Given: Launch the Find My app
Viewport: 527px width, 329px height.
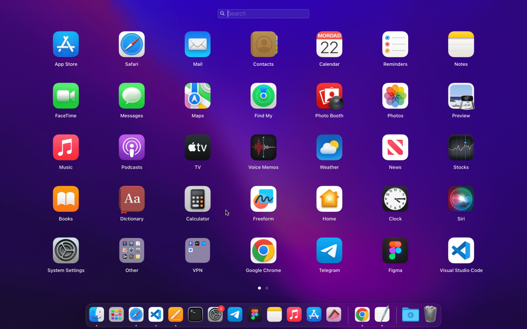Looking at the screenshot, I should click(x=263, y=96).
